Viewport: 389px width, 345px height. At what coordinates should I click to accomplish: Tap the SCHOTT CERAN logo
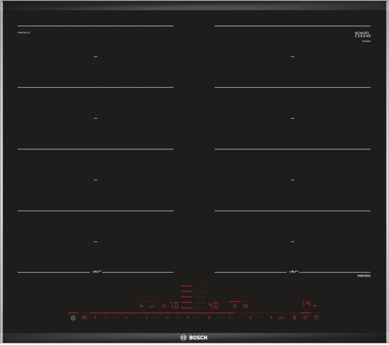click(363, 34)
